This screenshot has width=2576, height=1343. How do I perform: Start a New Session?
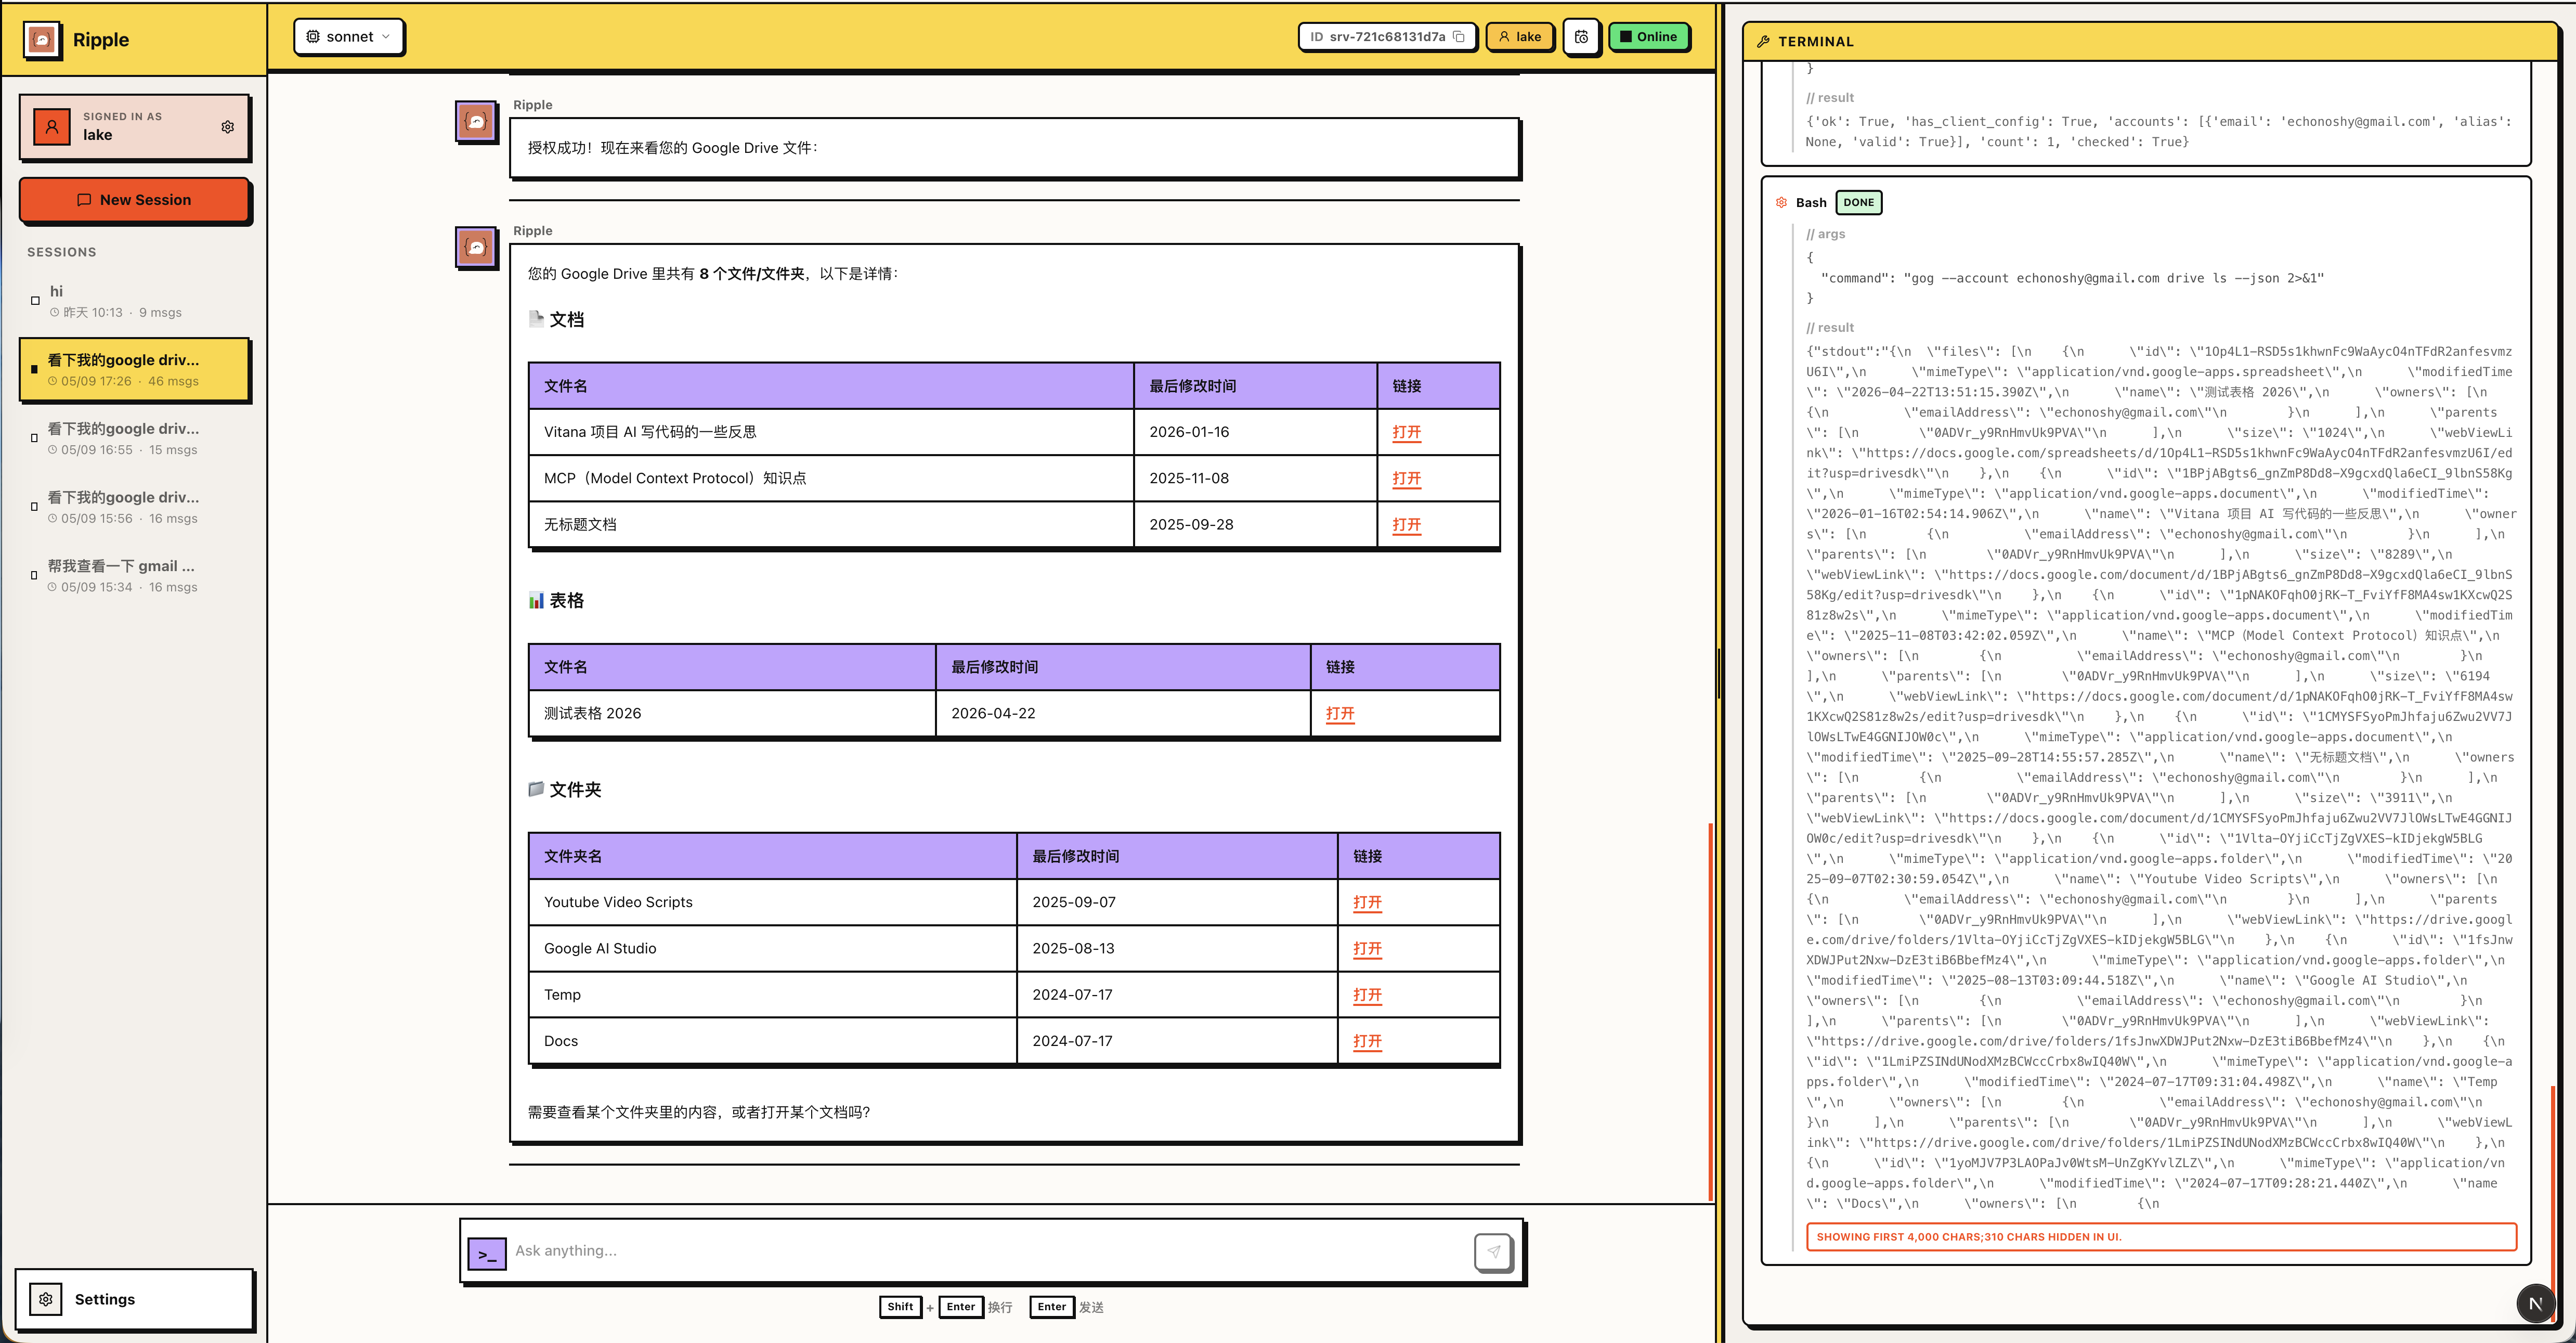[x=134, y=200]
